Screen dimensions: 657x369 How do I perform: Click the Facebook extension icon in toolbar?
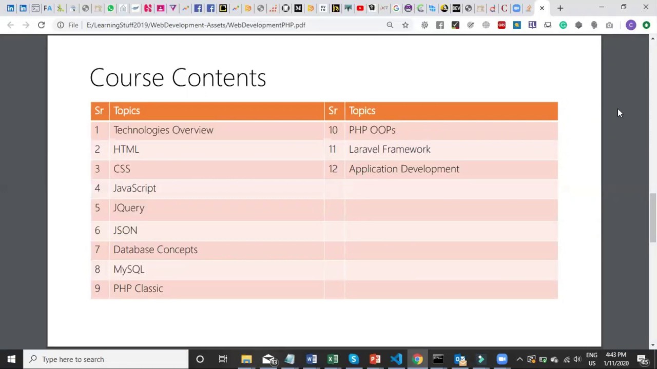[440, 25]
